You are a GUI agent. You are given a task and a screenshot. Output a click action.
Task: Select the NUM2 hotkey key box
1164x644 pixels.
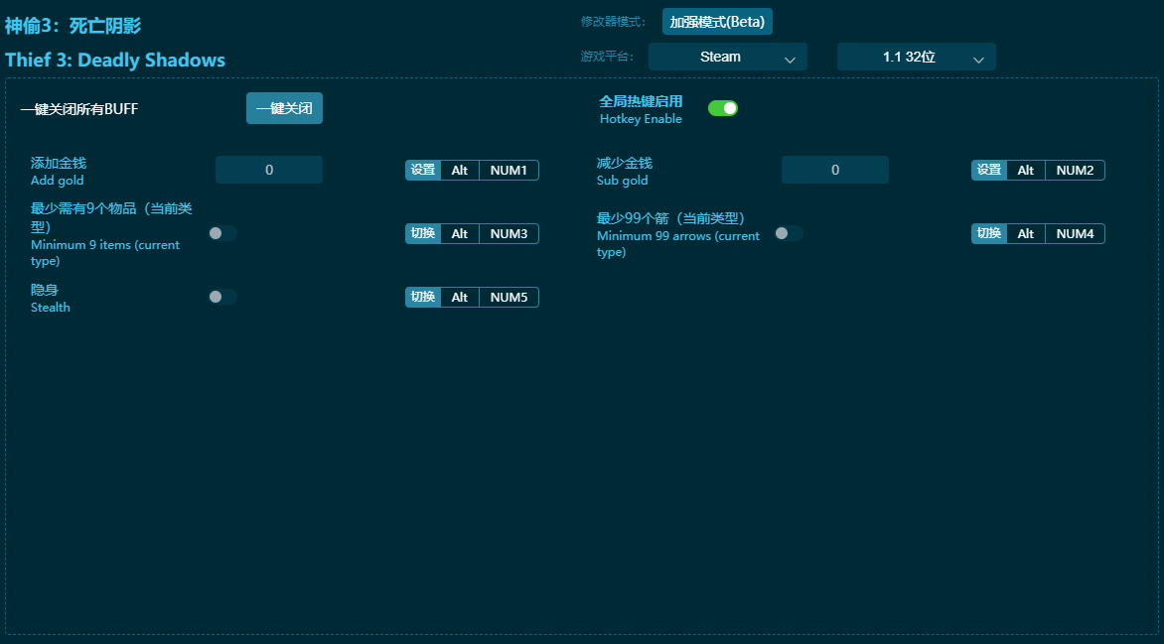[x=1075, y=170]
